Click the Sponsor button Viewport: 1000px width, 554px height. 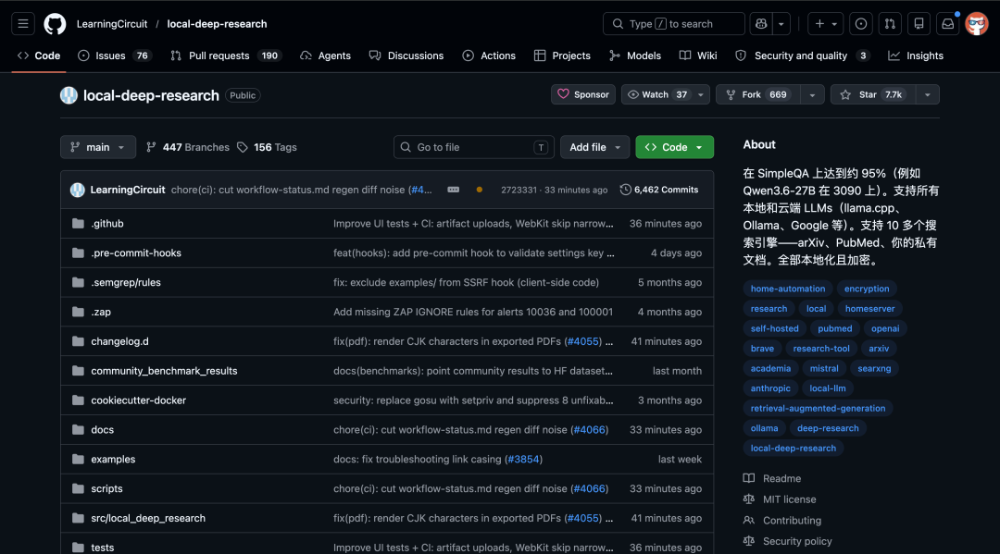point(583,94)
